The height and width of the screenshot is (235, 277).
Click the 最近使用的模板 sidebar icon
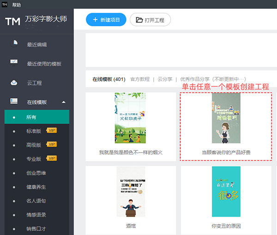click(14, 63)
